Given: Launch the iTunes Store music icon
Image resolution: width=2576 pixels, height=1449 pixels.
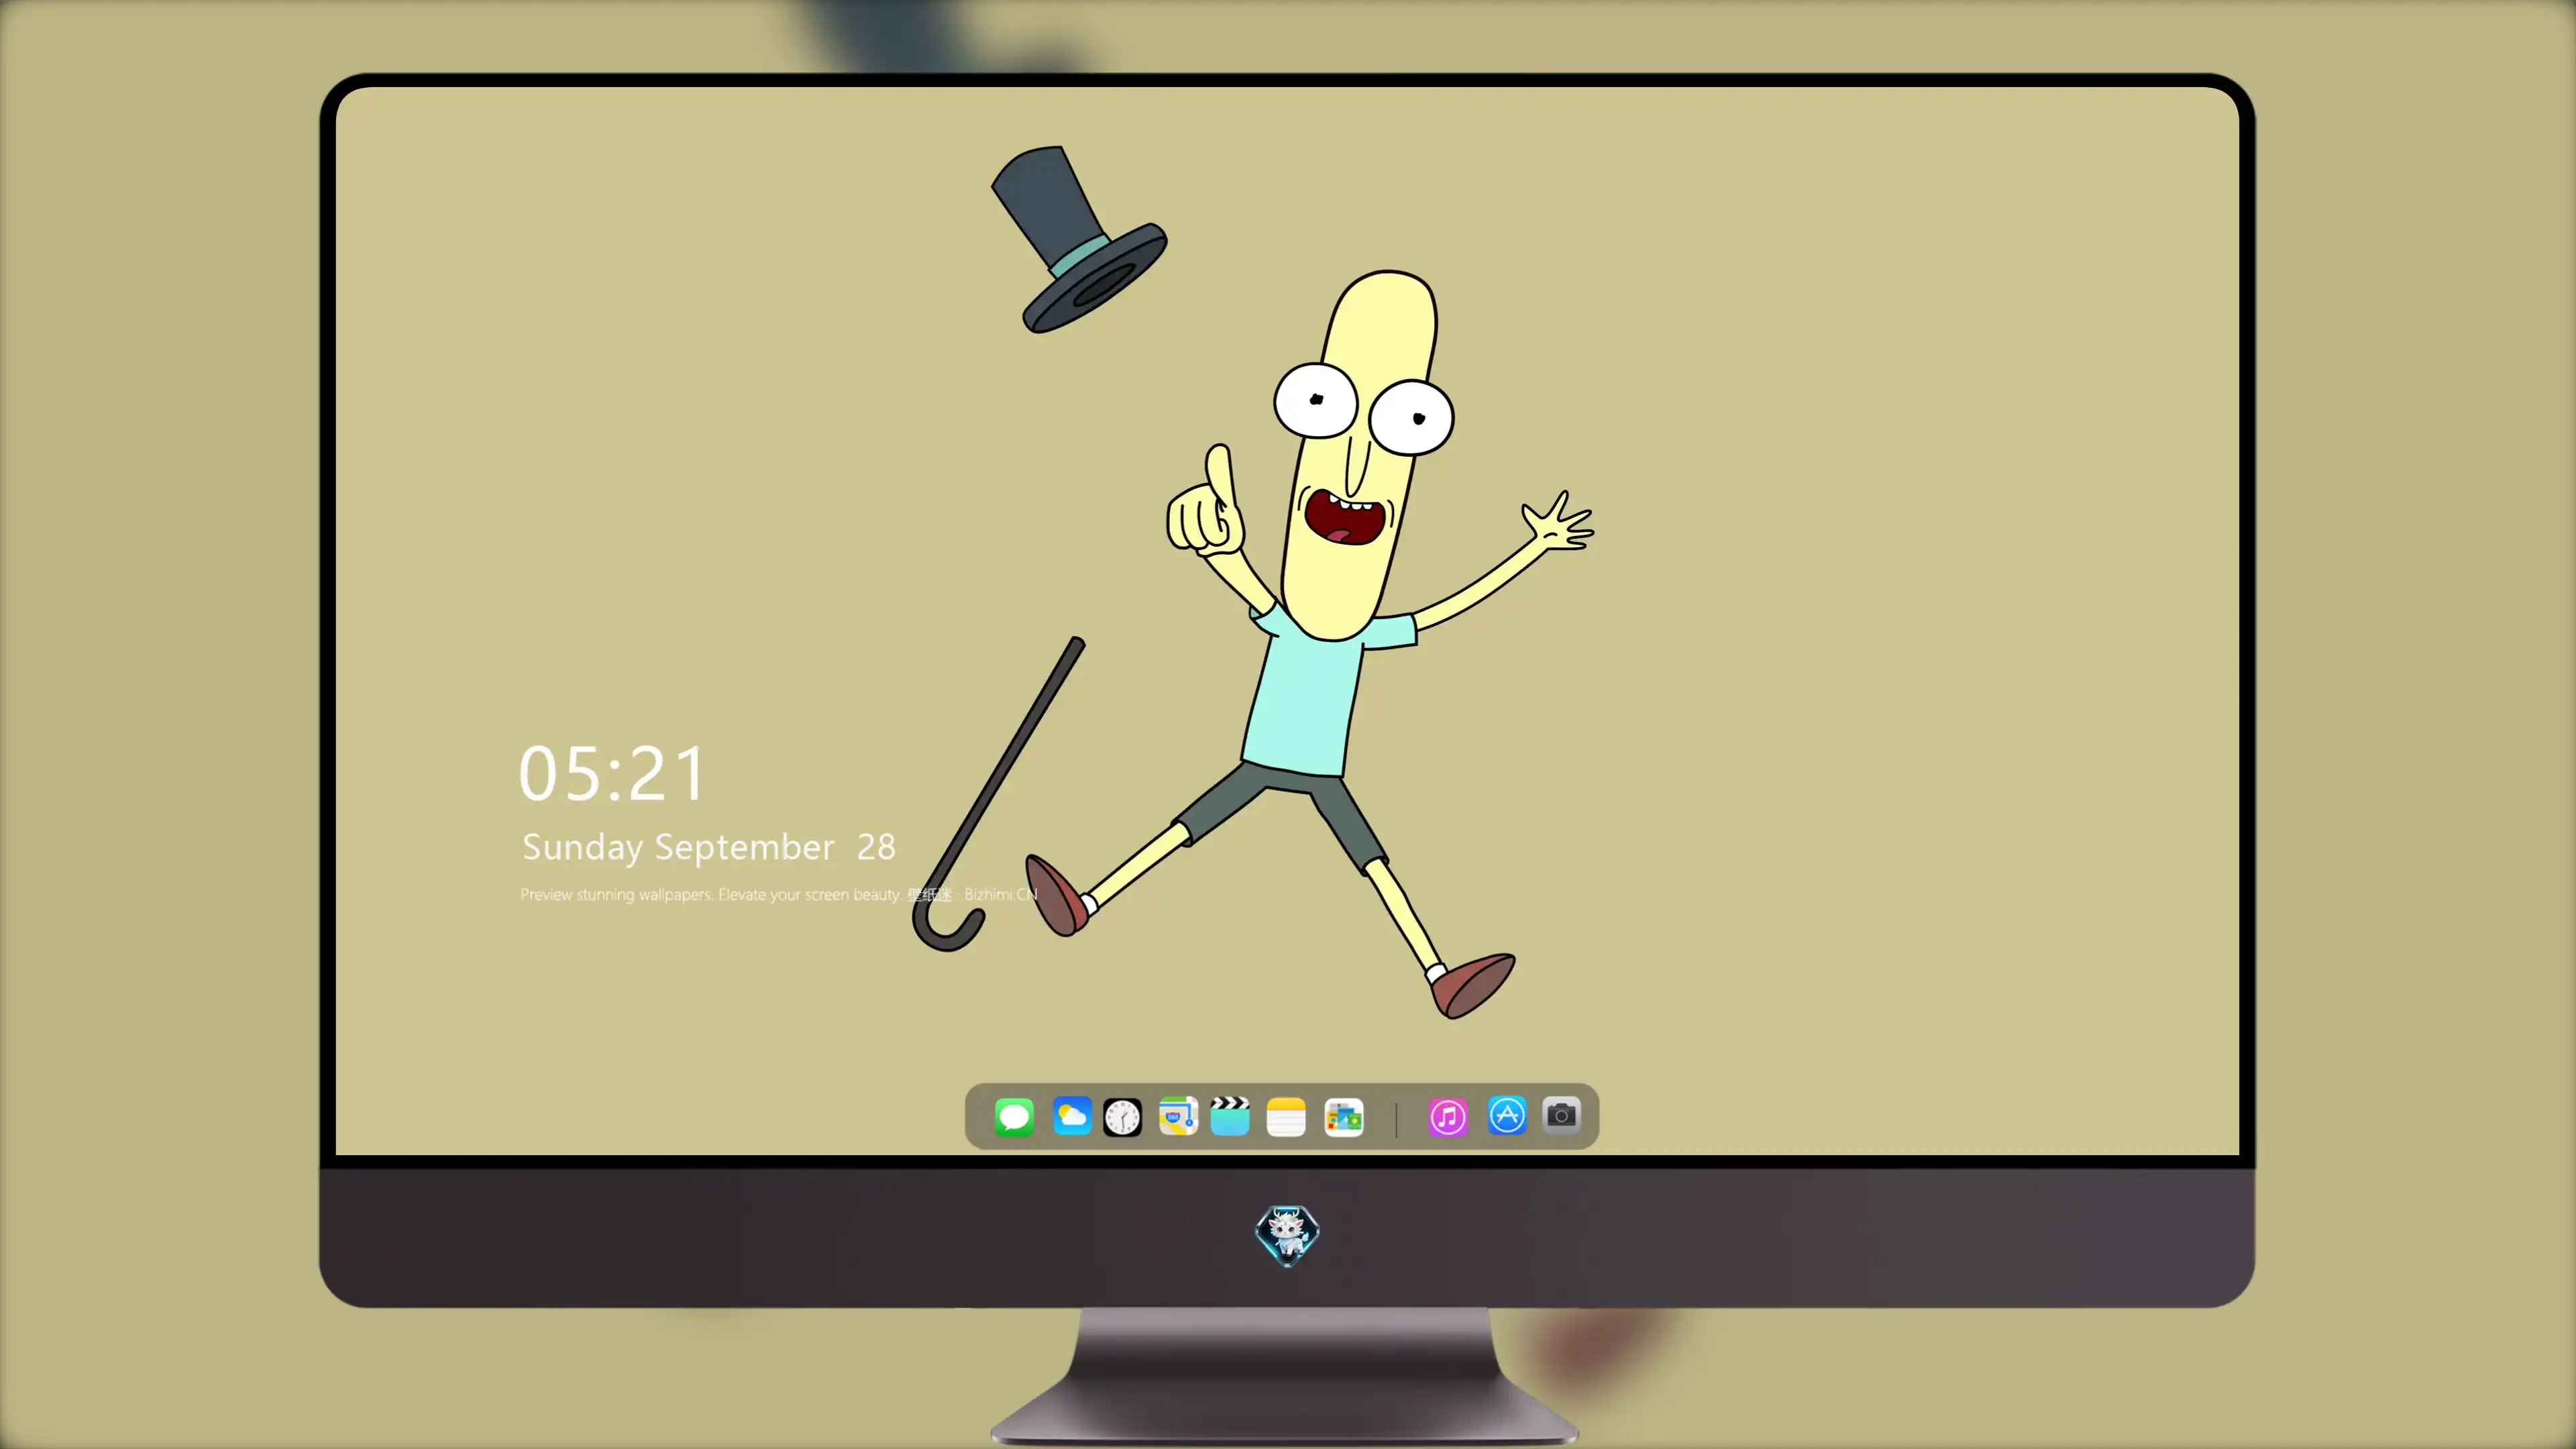Looking at the screenshot, I should point(1448,1116).
